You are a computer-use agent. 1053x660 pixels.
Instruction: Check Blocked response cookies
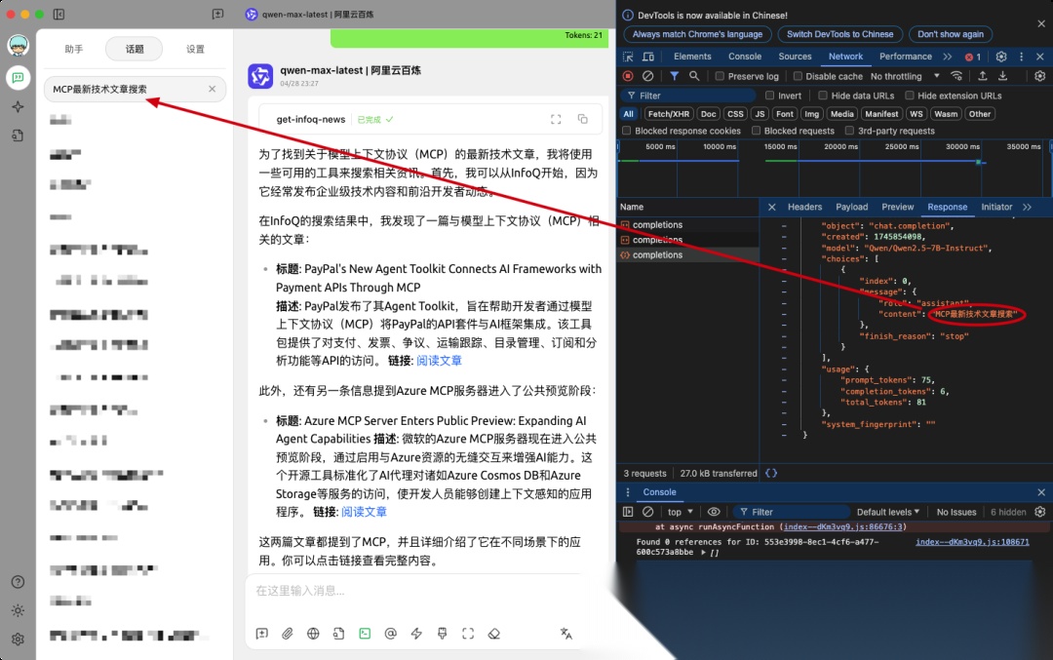pos(627,131)
